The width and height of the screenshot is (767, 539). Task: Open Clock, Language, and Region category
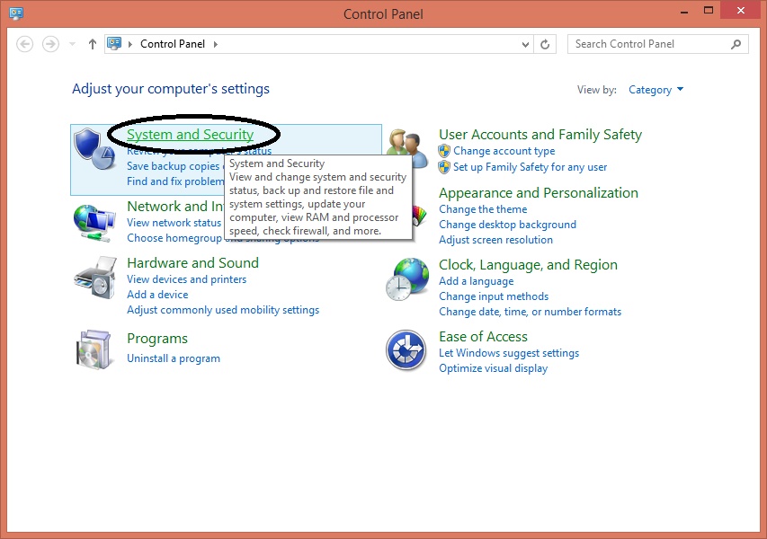529,265
